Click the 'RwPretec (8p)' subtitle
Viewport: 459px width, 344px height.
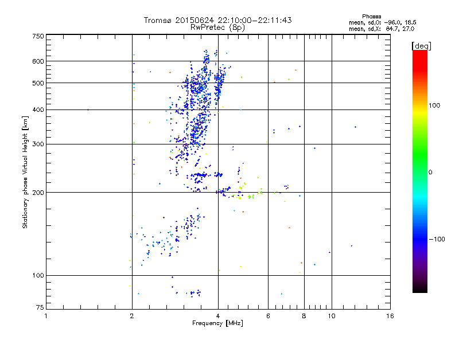[x=217, y=28]
